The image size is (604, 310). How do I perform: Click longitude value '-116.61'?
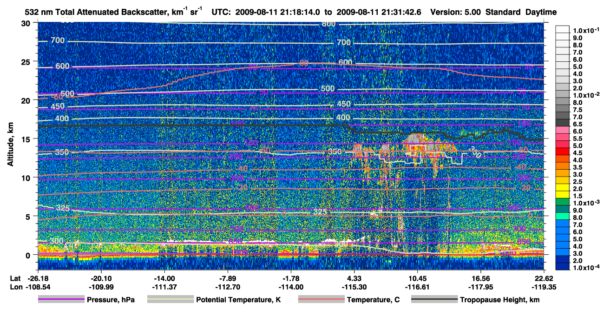tap(418, 286)
